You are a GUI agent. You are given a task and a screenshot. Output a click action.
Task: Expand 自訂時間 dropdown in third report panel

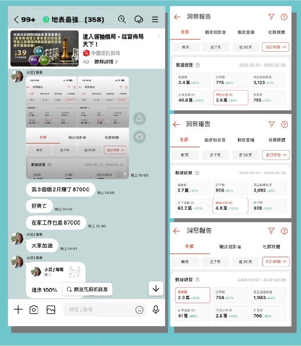[x=276, y=261]
